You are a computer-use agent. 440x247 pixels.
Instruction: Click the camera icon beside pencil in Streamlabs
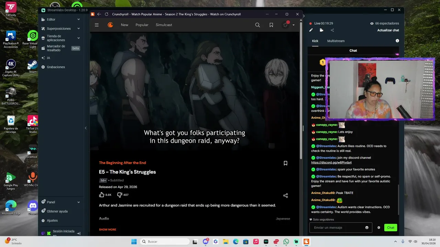(321, 30)
